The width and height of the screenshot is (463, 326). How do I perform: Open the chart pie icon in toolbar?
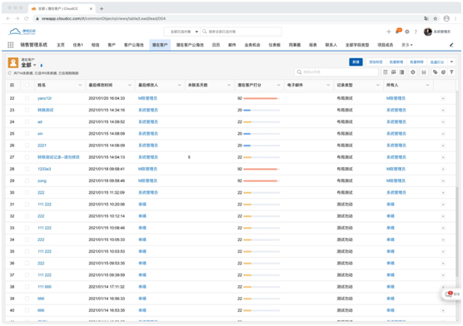click(443, 72)
